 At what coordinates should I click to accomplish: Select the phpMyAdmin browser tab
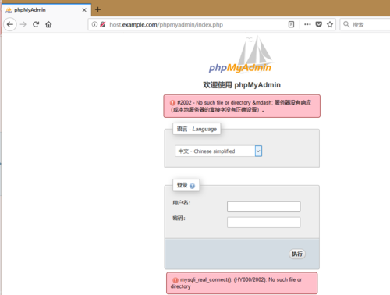tap(47, 10)
